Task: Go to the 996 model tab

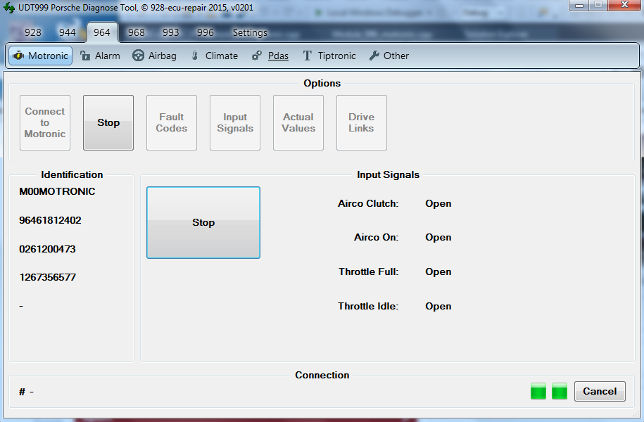Action: [x=206, y=32]
